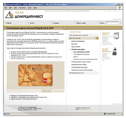The width and height of the screenshot is (126, 118).
Task: Click the green Trusted sites checkmark icon
Action: pos(105,114)
